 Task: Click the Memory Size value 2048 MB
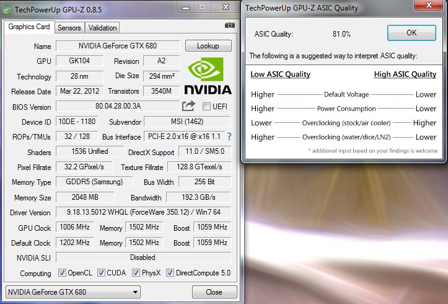tap(85, 197)
